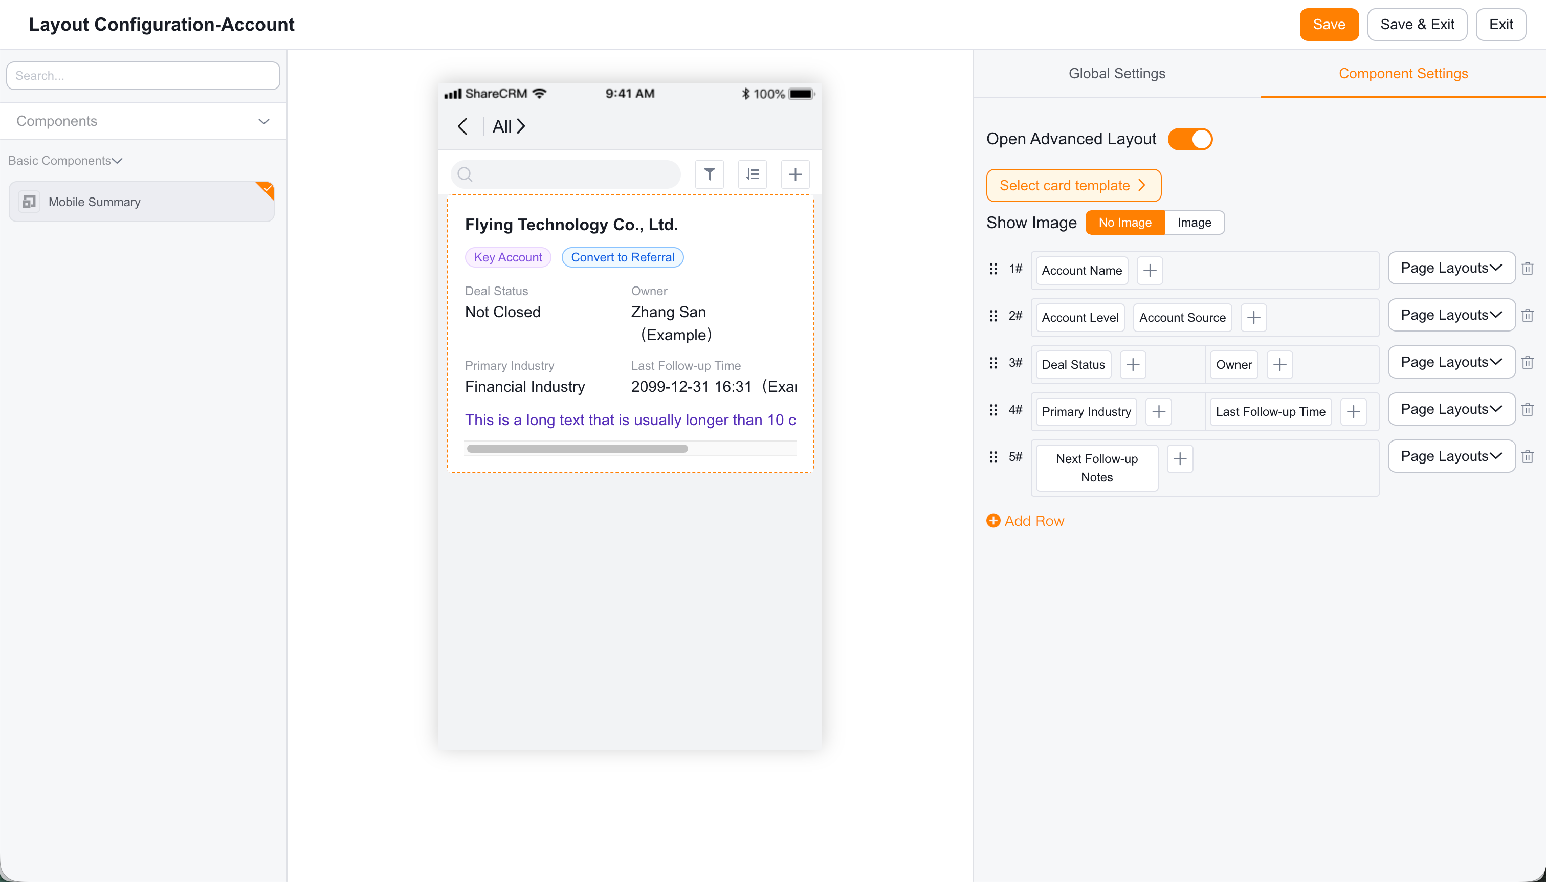The height and width of the screenshot is (882, 1546).
Task: Click the sort list icon in phone preview
Action: (752, 174)
